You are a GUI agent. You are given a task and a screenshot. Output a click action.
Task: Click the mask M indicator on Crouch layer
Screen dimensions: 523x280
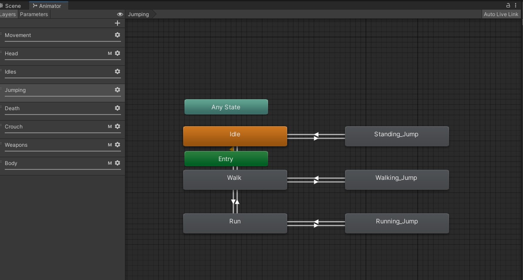click(x=110, y=127)
